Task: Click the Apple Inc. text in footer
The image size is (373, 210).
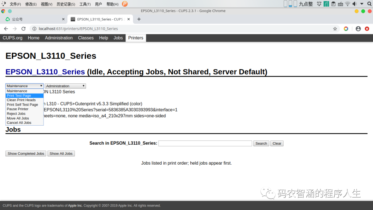Action: pyautogui.click(x=75, y=206)
